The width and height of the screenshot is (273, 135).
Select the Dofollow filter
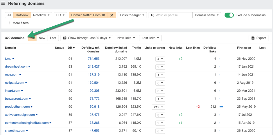click(22, 15)
